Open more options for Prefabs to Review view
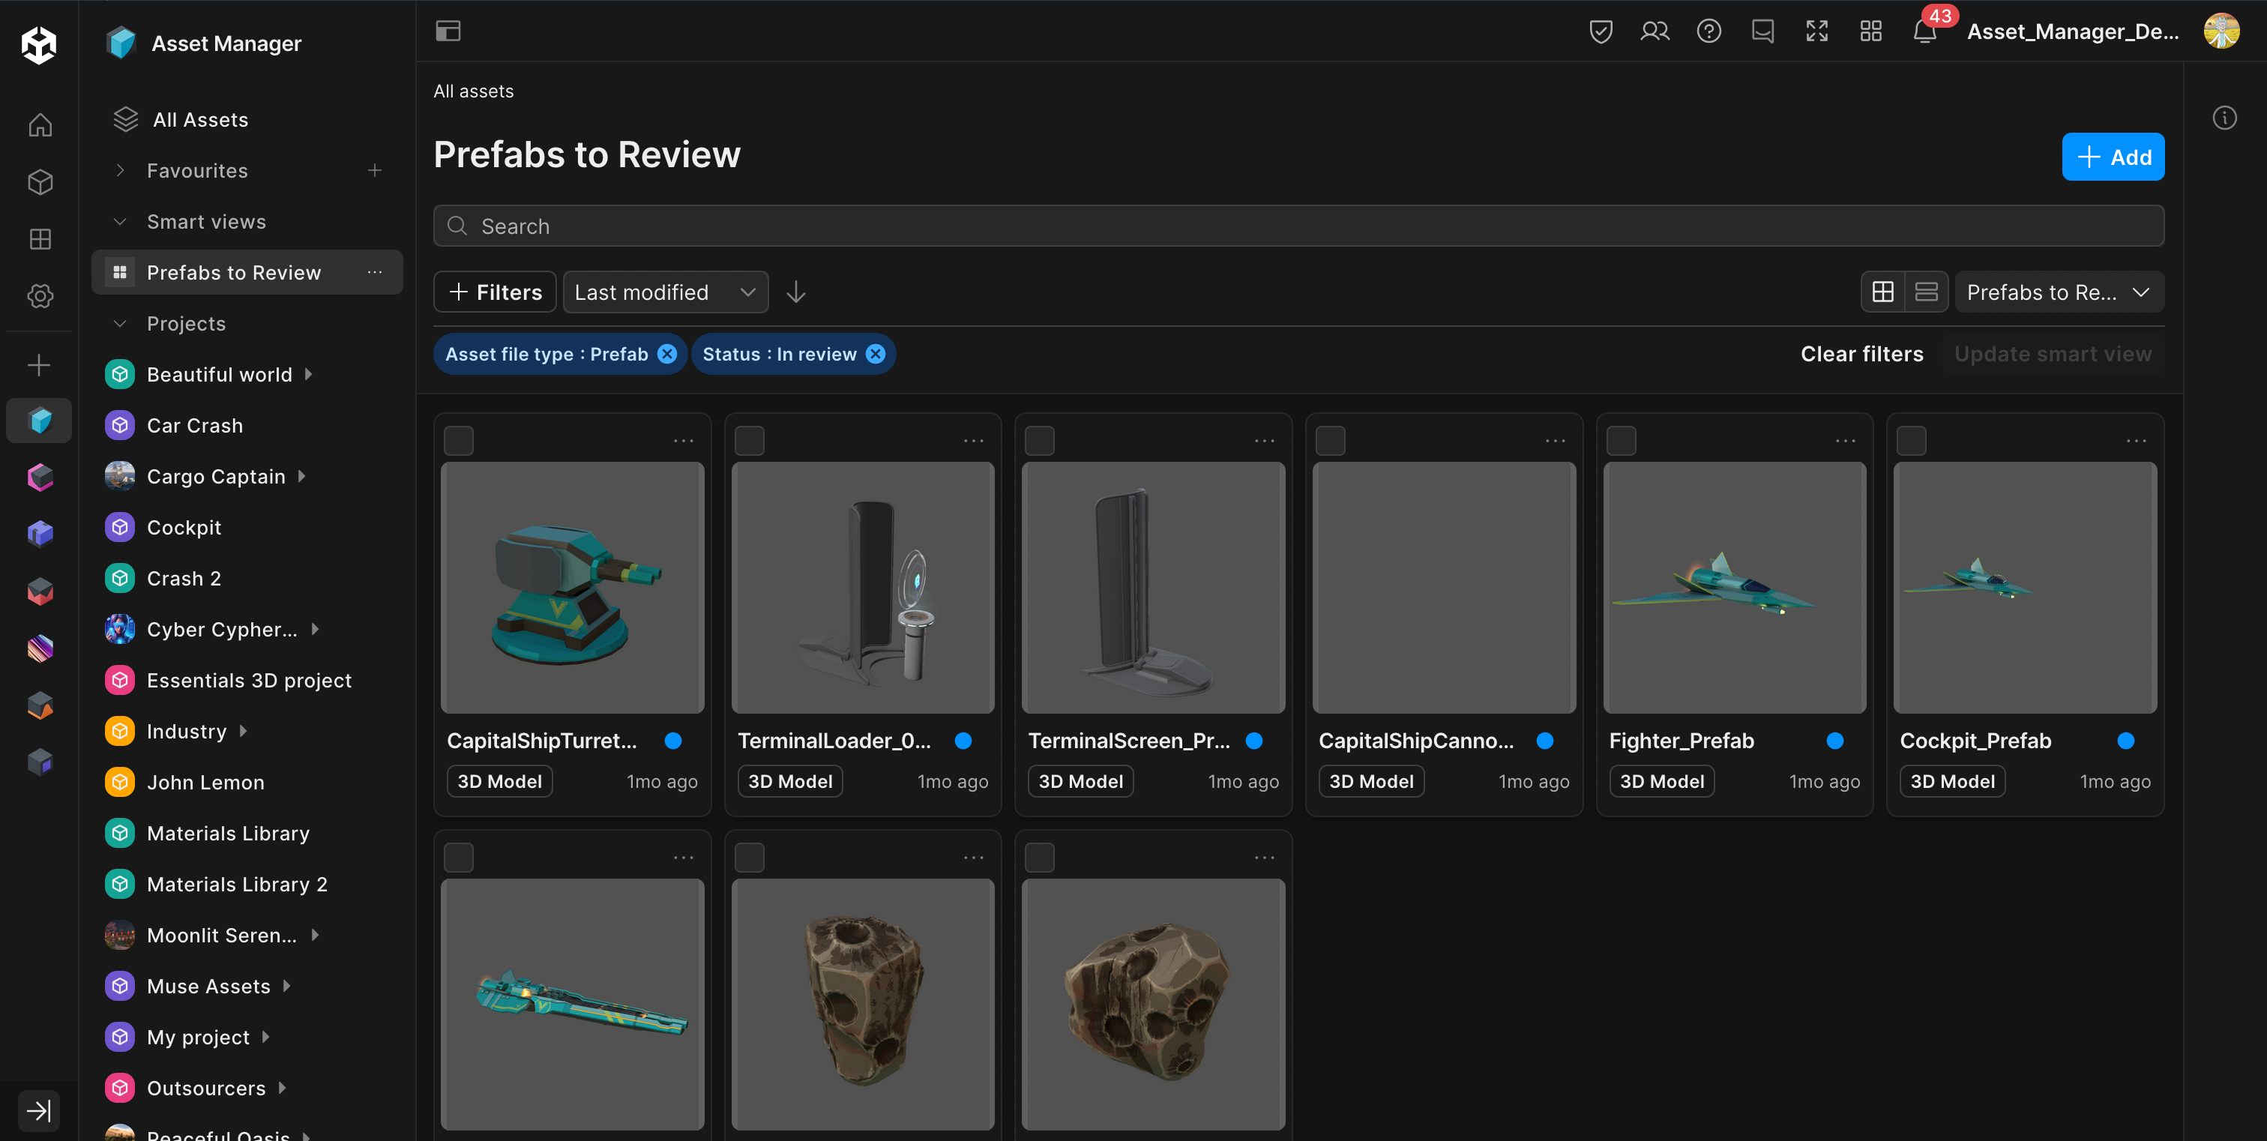This screenshot has width=2267, height=1141. click(375, 273)
